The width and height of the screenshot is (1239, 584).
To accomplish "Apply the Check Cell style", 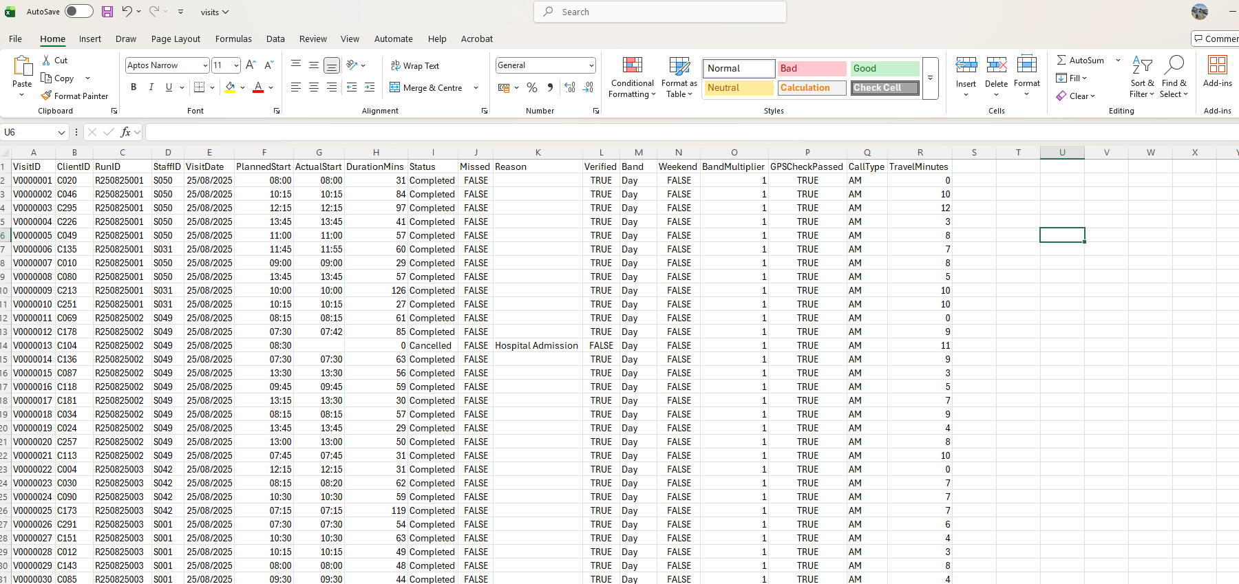I will (885, 87).
